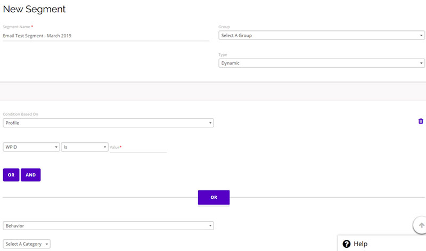Viewport: 426px width, 251px height.
Task: Click the Segment Name text field
Action: (x=106, y=36)
